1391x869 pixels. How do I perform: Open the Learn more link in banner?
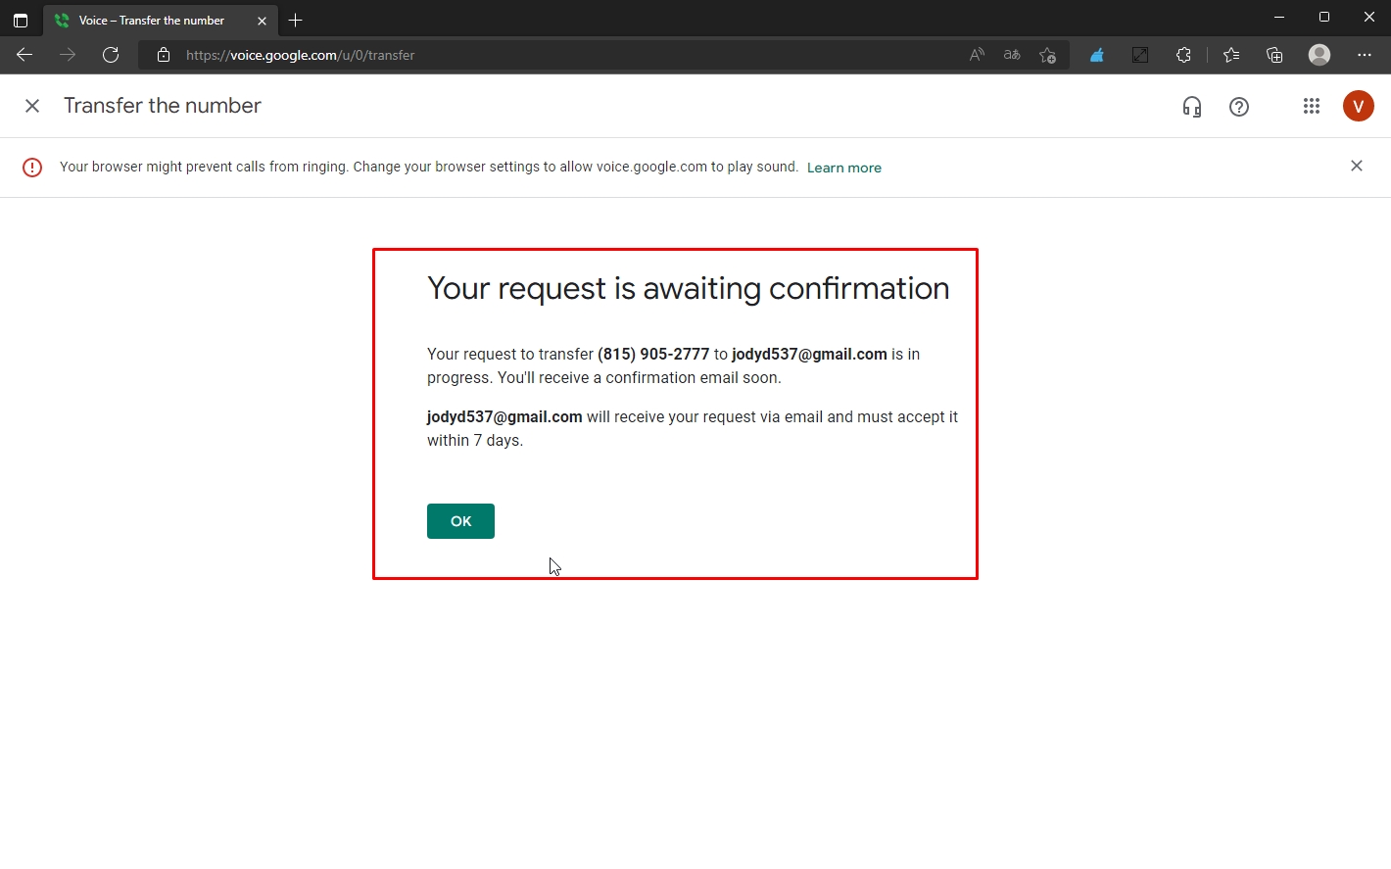click(x=843, y=168)
